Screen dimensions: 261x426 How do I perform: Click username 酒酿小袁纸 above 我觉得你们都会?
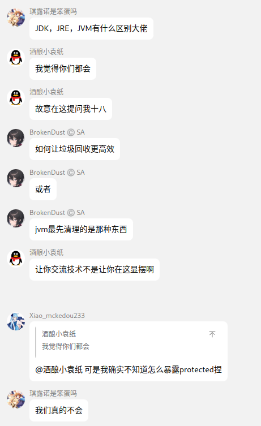point(46,51)
